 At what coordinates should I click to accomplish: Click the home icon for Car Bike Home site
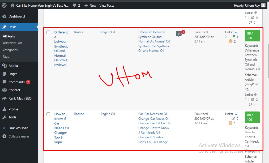[x=12, y=6]
